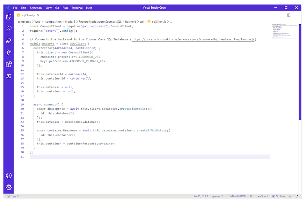This screenshot has width=306, height=202.
Task: Click the errors and warnings count
Action: point(13,196)
